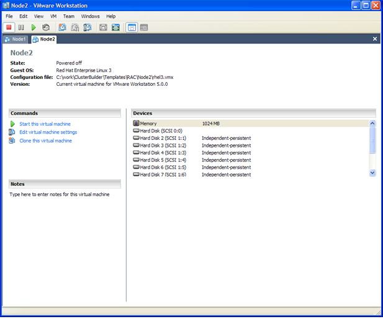Click the devices list scrollbar thumb
383x319 pixels.
pyautogui.click(x=372, y=140)
